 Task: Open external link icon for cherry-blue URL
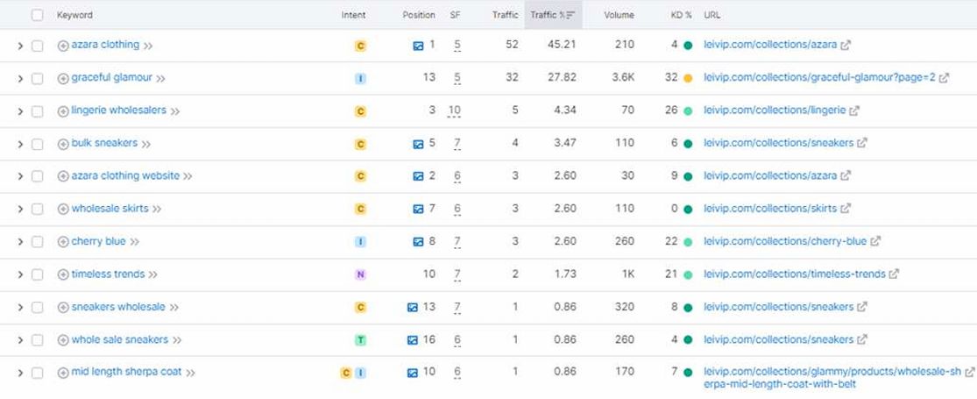click(875, 241)
